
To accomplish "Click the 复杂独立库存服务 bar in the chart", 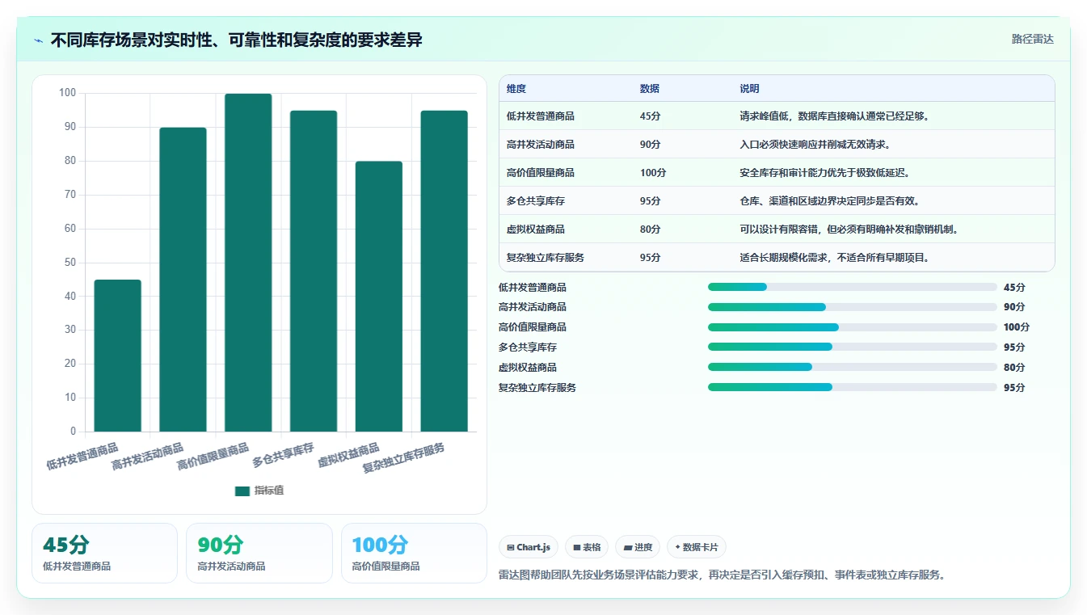I will point(444,271).
